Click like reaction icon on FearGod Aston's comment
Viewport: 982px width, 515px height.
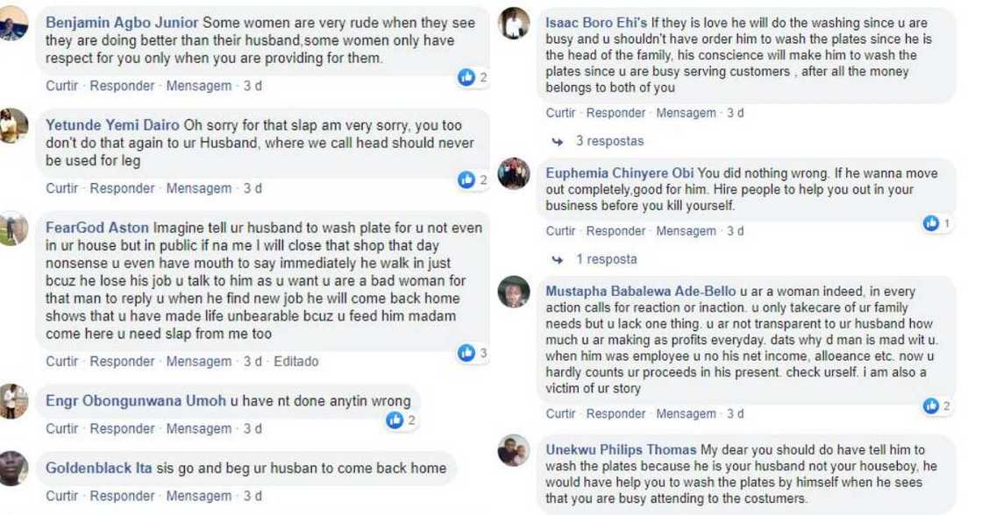click(x=466, y=353)
